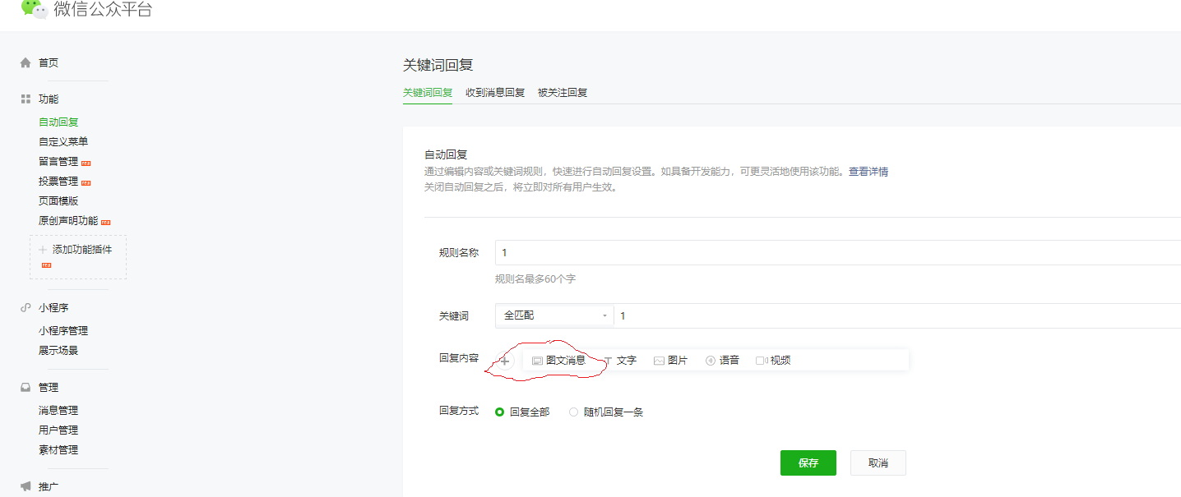Switch to the 收到消息回复 tab
This screenshot has width=1181, height=497.
click(x=495, y=93)
